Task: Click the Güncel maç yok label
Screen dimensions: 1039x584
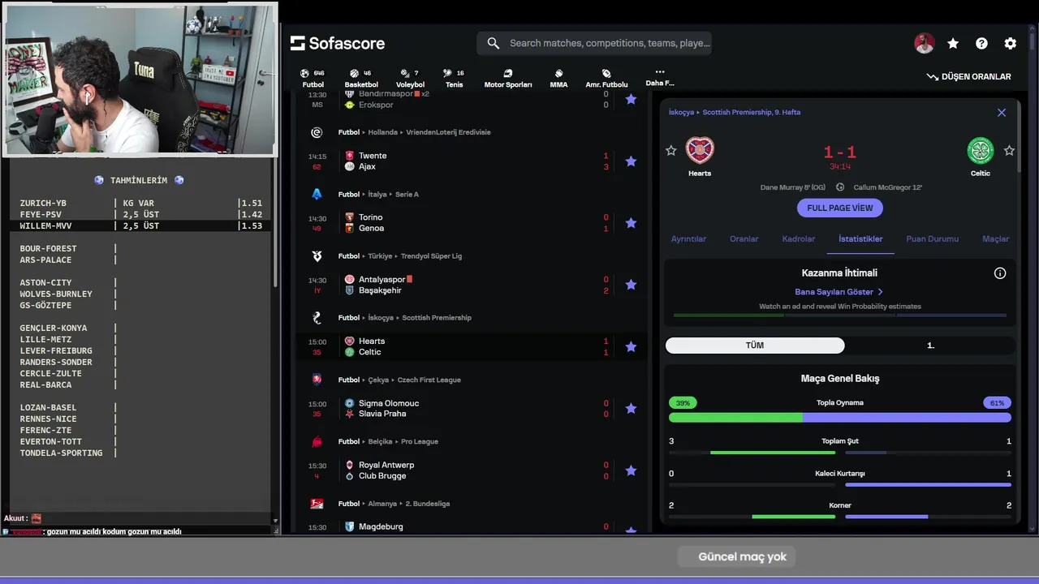Action: tap(742, 557)
